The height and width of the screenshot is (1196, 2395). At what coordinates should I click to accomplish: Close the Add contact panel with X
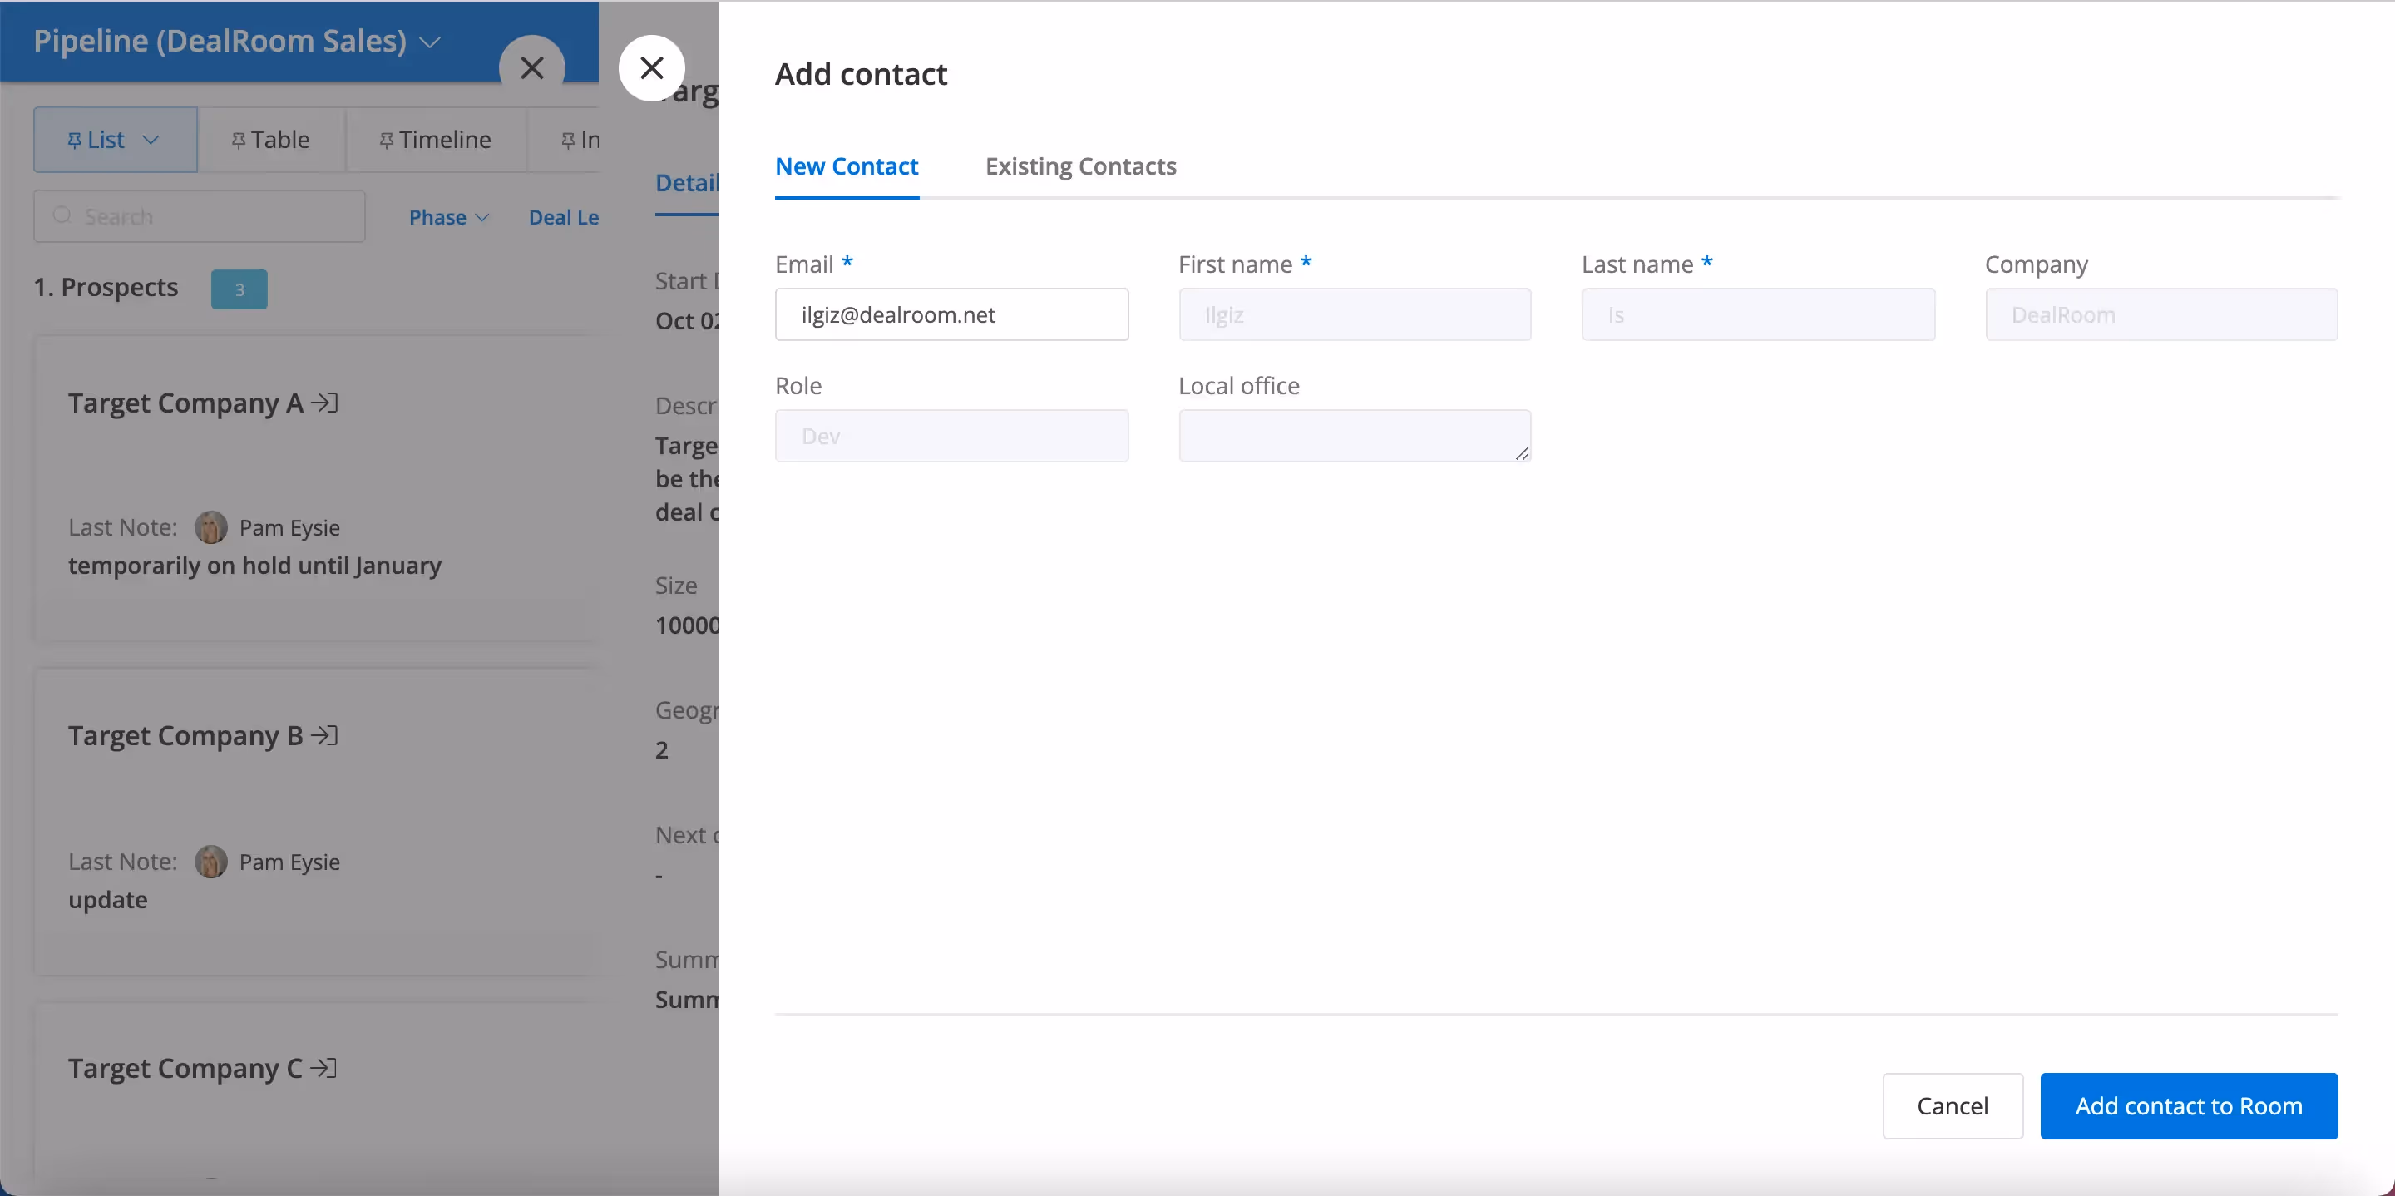coord(652,68)
